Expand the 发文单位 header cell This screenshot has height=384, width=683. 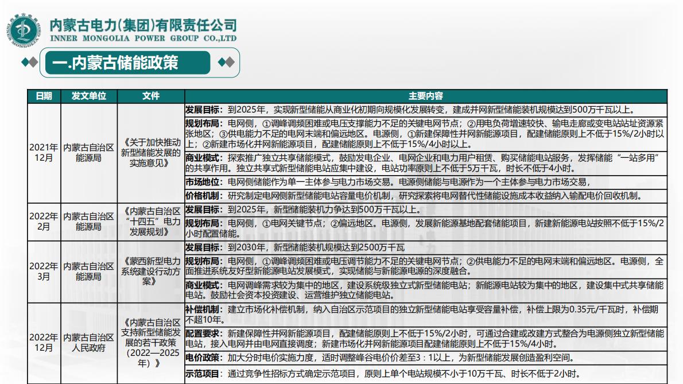pyautogui.click(x=90, y=96)
